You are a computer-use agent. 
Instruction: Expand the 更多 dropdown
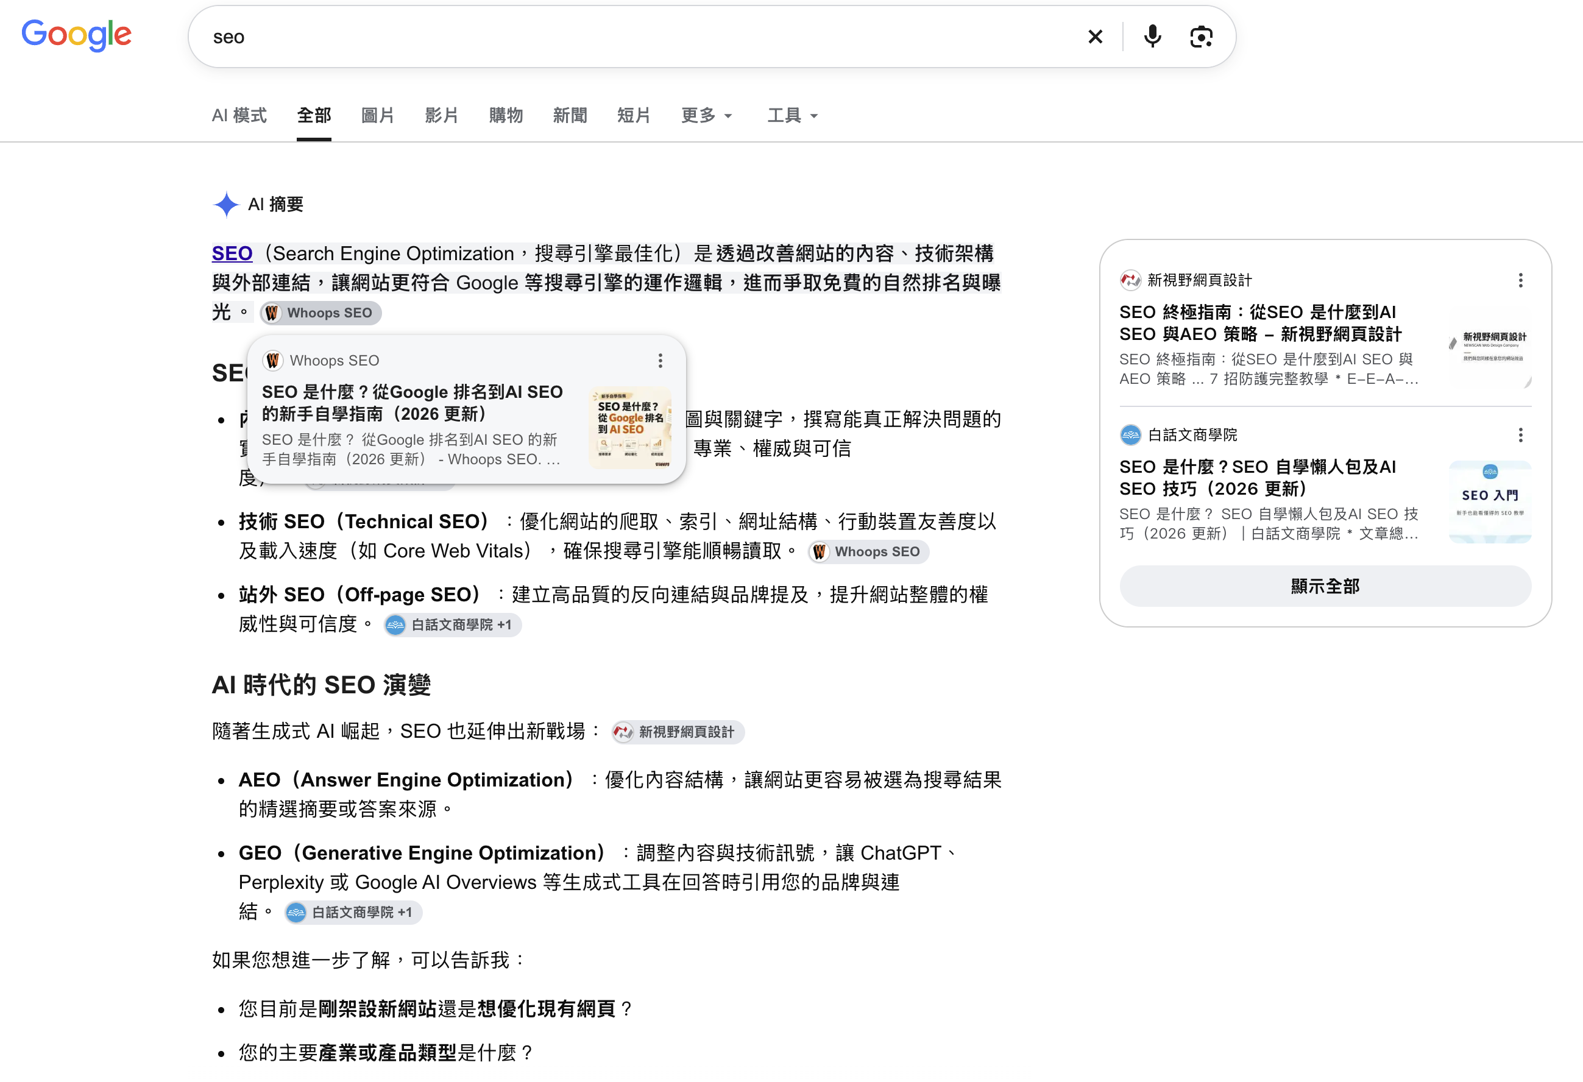pos(707,115)
